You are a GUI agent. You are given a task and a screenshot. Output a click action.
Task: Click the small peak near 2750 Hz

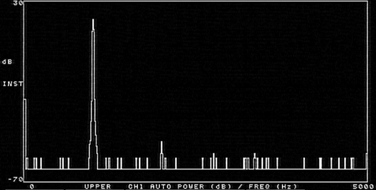pos(213,154)
